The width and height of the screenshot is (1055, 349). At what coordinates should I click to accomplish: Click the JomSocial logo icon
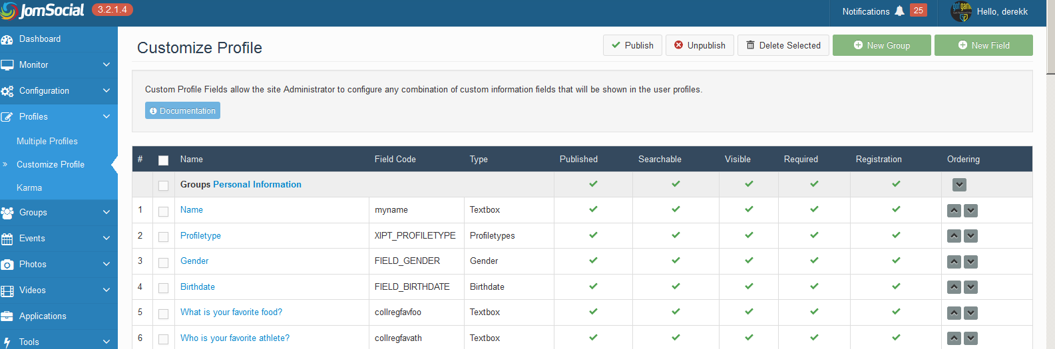click(9, 11)
